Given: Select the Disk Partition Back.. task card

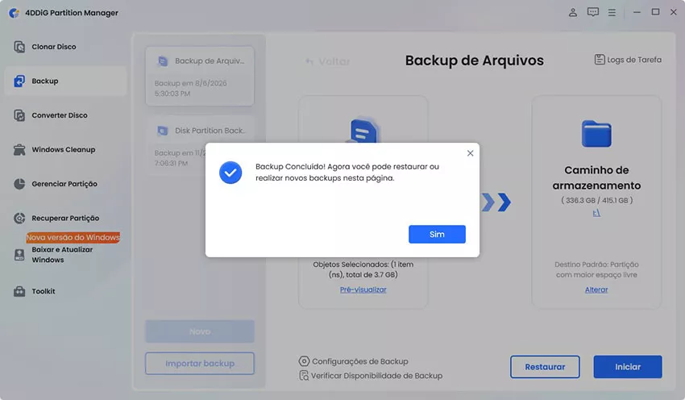Looking at the screenshot, I should pos(200,146).
